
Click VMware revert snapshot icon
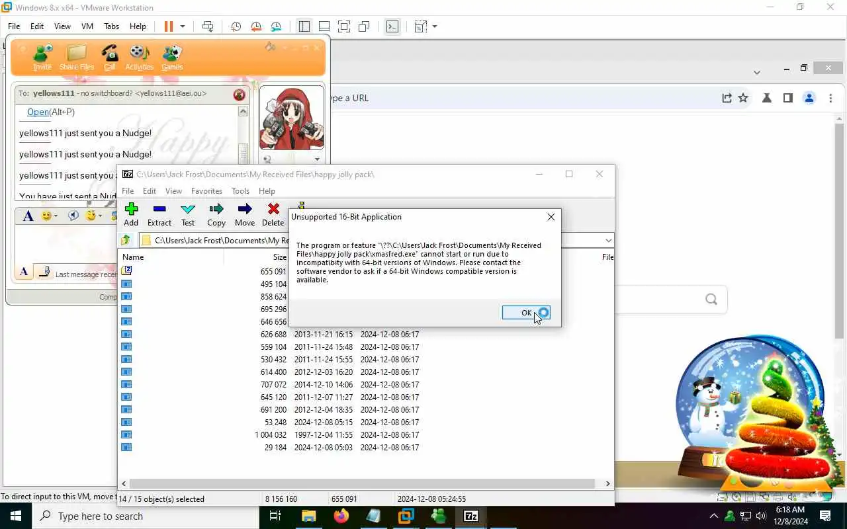coord(256,26)
